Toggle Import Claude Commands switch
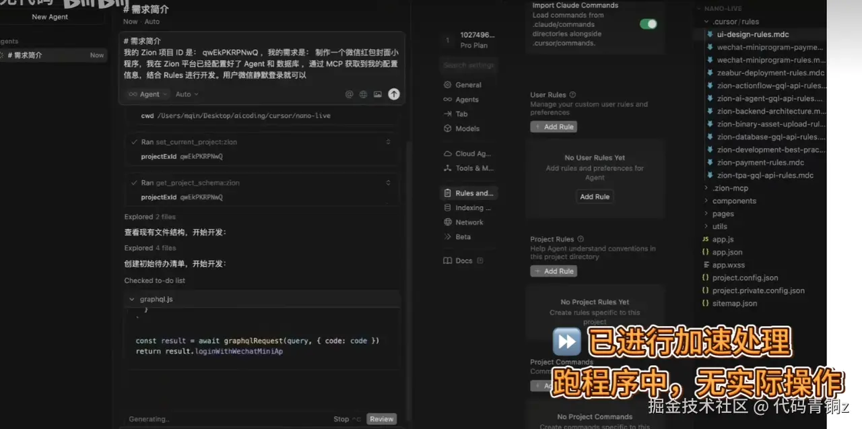This screenshot has height=429, width=862. (x=648, y=24)
